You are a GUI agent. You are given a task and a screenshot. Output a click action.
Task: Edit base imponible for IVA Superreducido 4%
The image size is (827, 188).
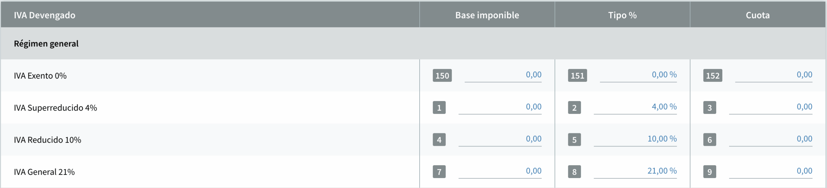point(500,107)
